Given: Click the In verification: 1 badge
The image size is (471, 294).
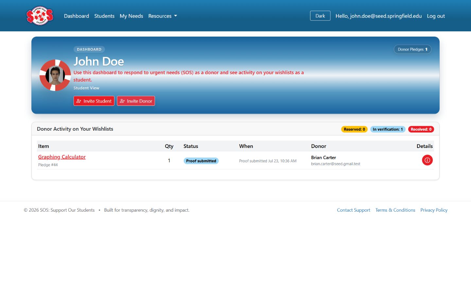Looking at the screenshot, I should (x=388, y=129).
